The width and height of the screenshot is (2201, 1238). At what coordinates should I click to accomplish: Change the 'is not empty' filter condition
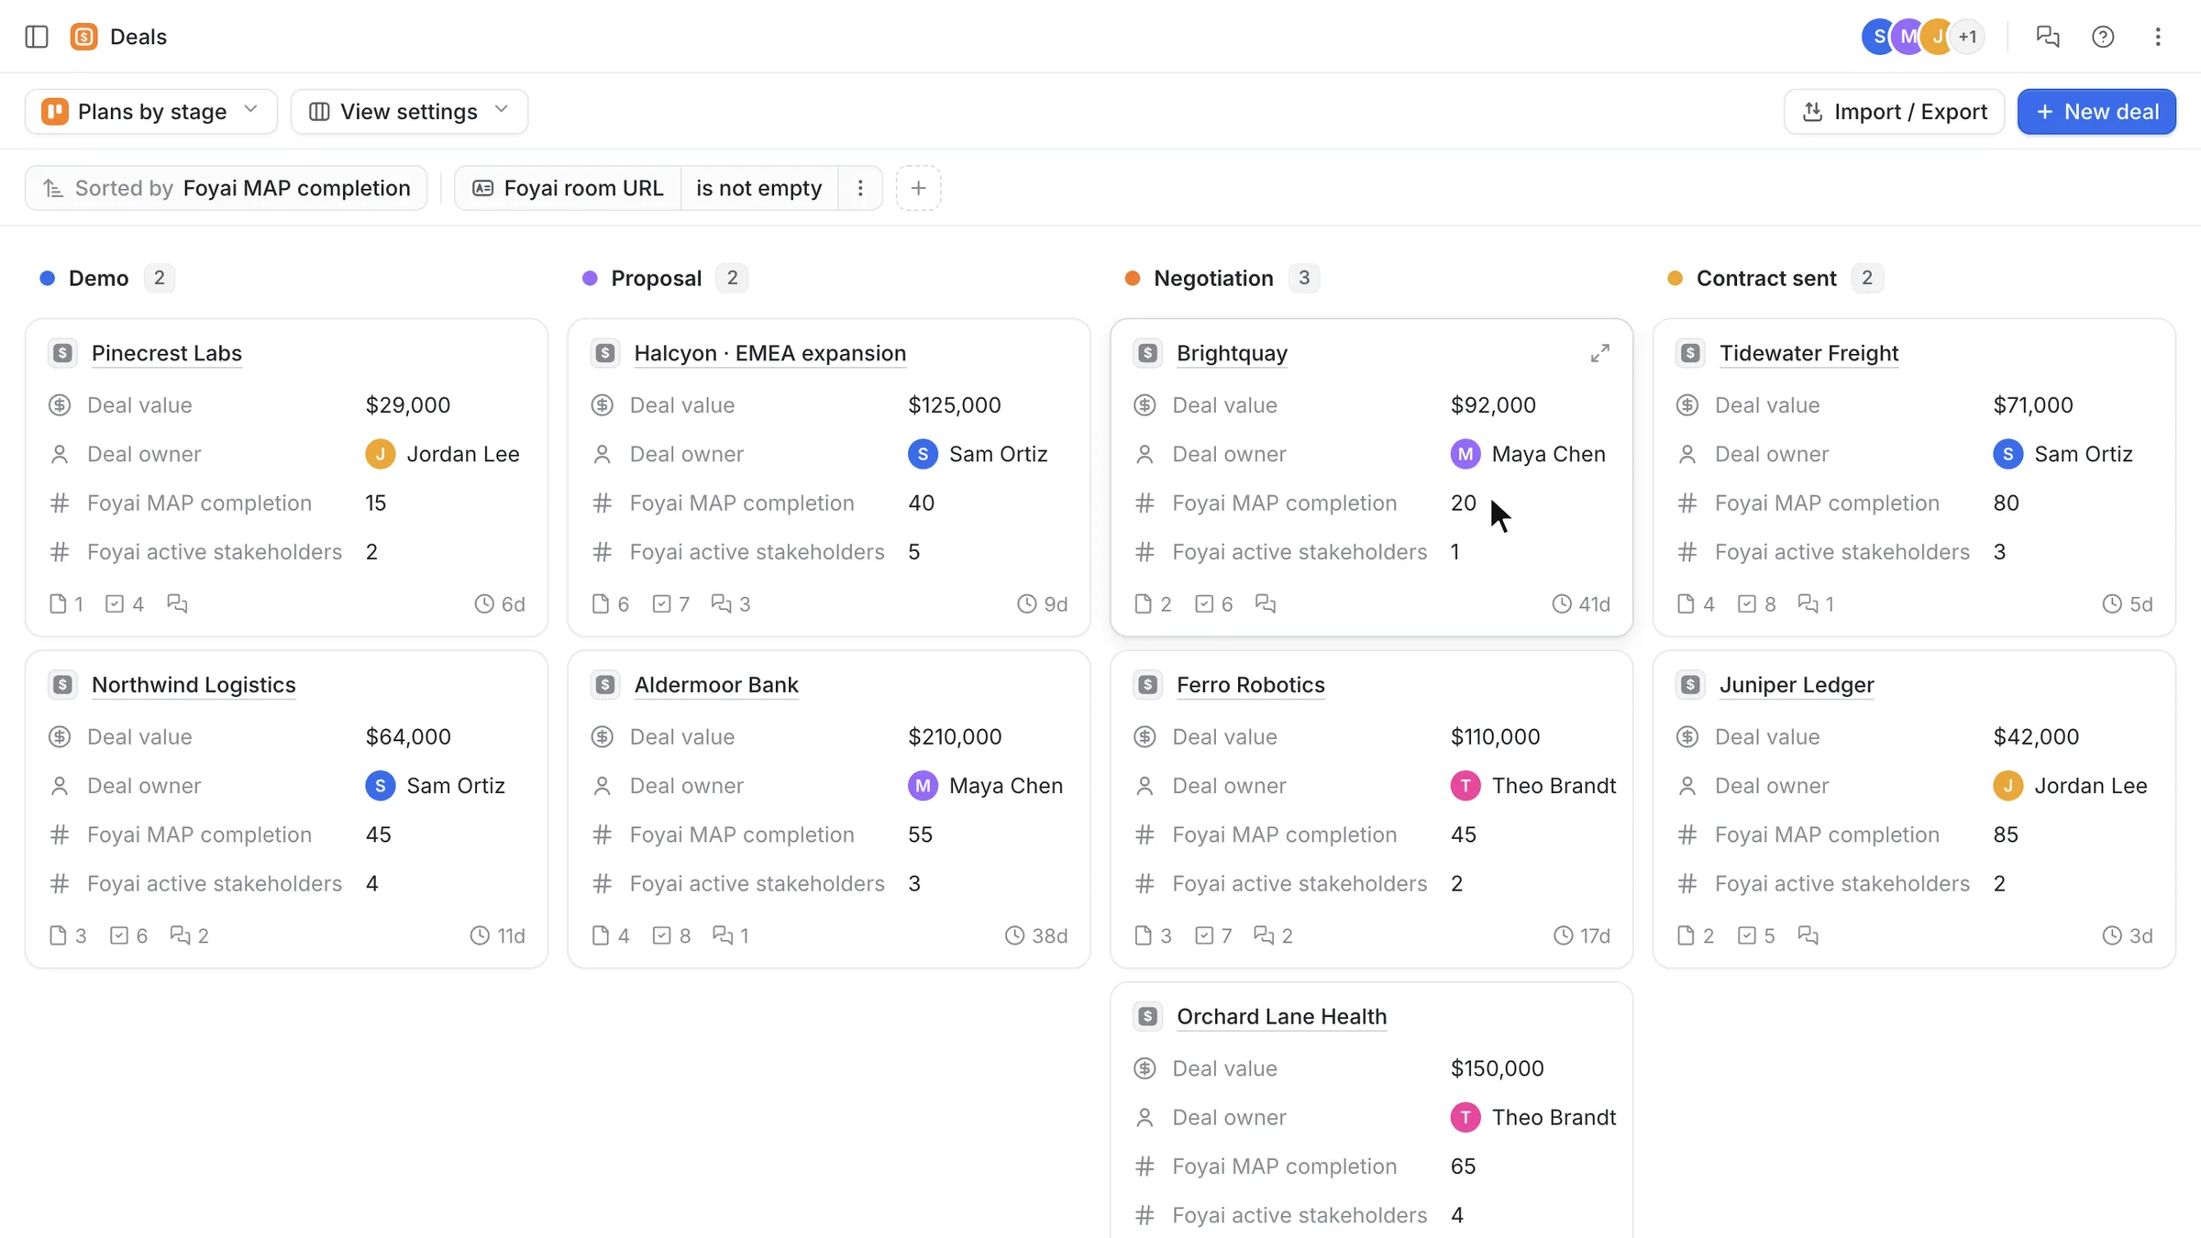click(758, 188)
